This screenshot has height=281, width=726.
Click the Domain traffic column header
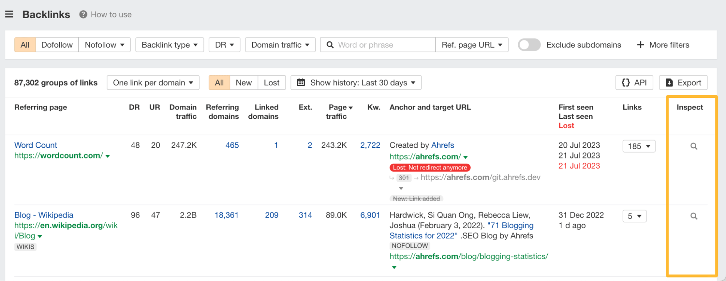tap(183, 112)
